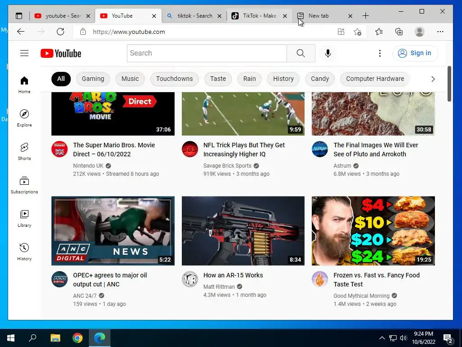
Task: Select the All filter chip
Action: coord(61,79)
